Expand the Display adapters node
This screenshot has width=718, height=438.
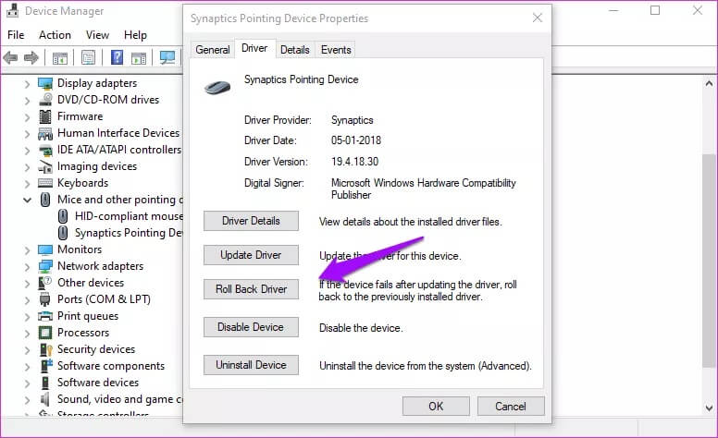(27, 84)
